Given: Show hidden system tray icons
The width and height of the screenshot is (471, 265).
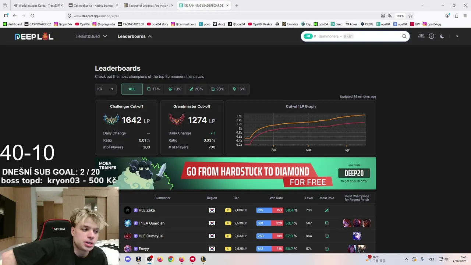Looking at the screenshot, I should click(x=406, y=259).
